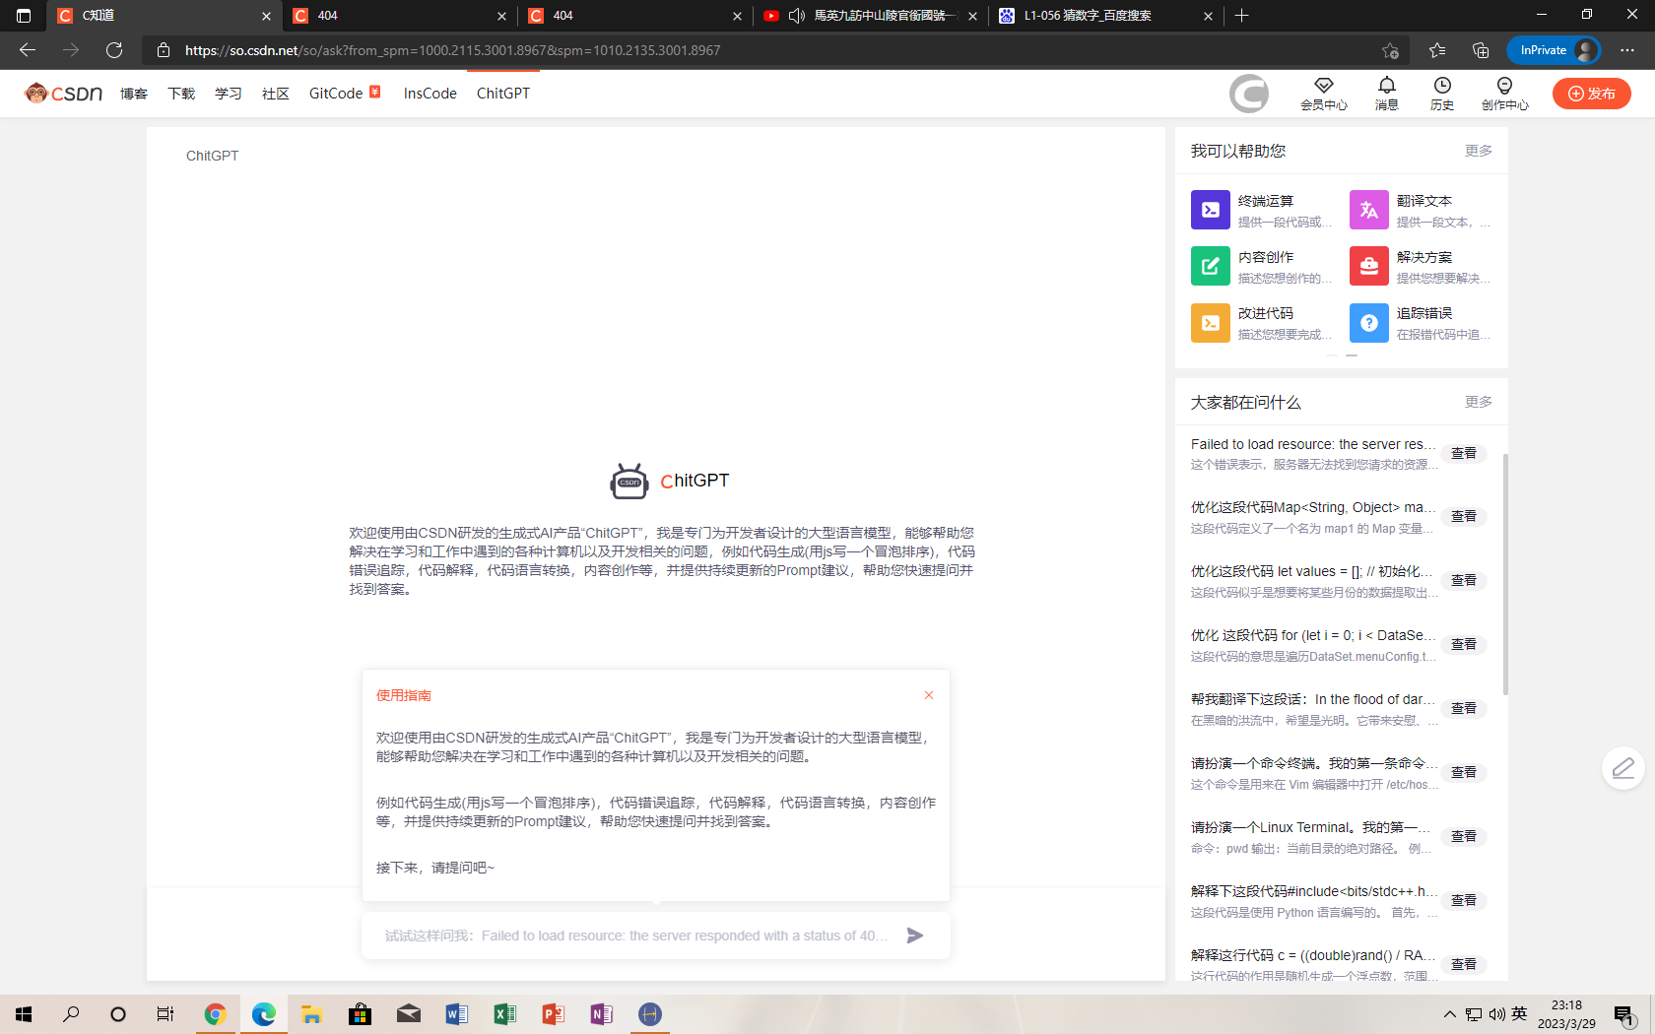This screenshot has height=1034, width=1655.
Task: Click 查看 for 请扮演一个命令终端
Action: pyautogui.click(x=1464, y=773)
